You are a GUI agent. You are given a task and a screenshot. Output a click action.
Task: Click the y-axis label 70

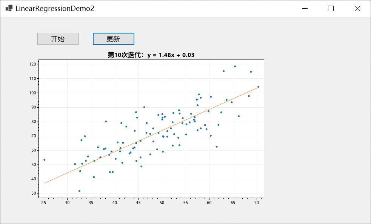point(34,136)
